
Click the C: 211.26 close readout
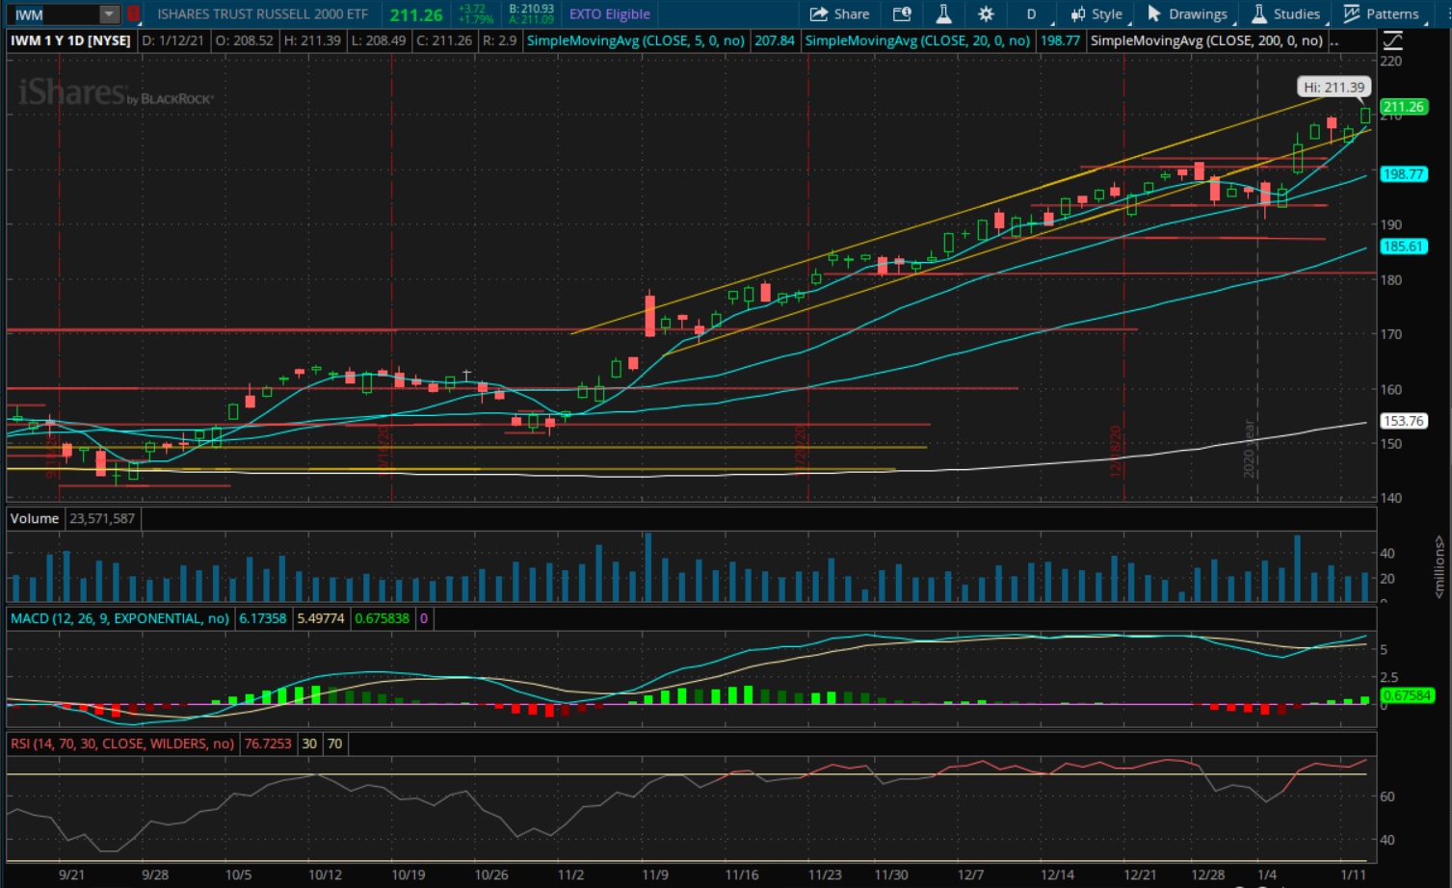[444, 40]
